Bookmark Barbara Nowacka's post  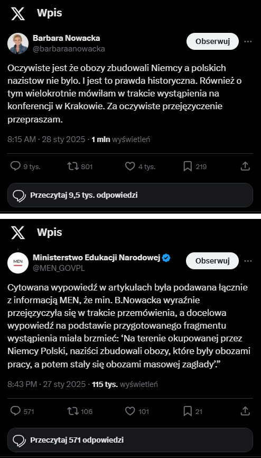[188, 166]
